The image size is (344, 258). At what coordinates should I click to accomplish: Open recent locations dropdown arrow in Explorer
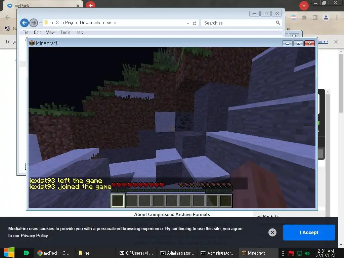[40, 23]
